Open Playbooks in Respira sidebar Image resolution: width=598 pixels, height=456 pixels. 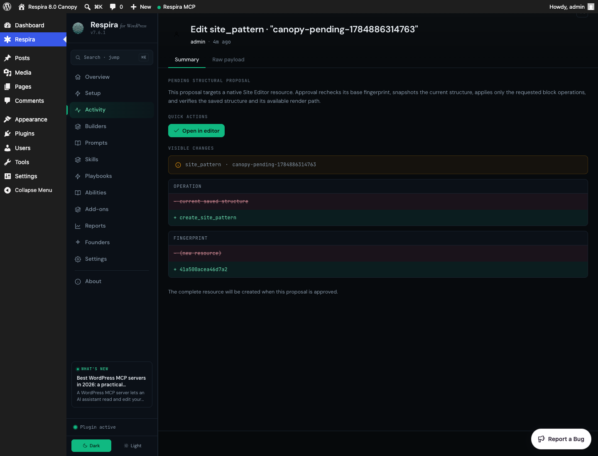pos(112,176)
